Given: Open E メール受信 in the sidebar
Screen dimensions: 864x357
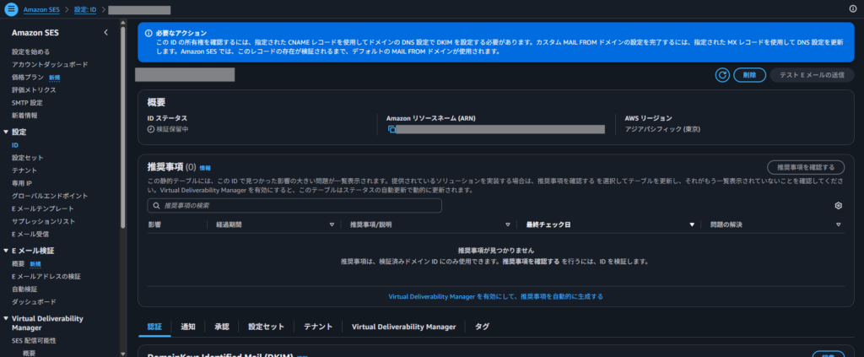Looking at the screenshot, I should tap(29, 234).
